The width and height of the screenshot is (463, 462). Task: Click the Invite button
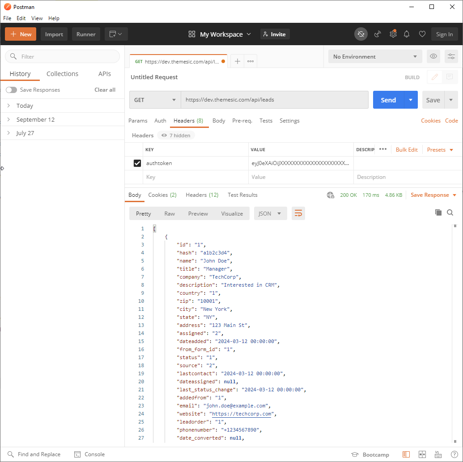pyautogui.click(x=275, y=34)
